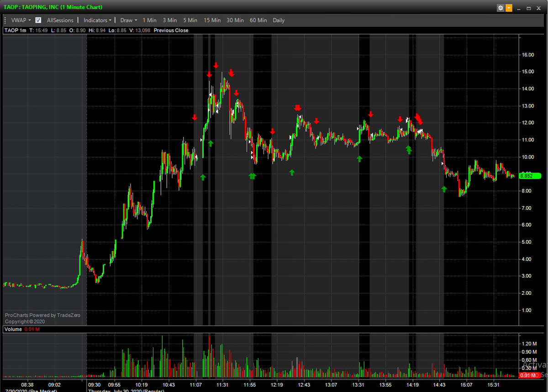This screenshot has height=392, width=548.
Task: Open the Indicators dropdown menu
Action: (x=97, y=20)
